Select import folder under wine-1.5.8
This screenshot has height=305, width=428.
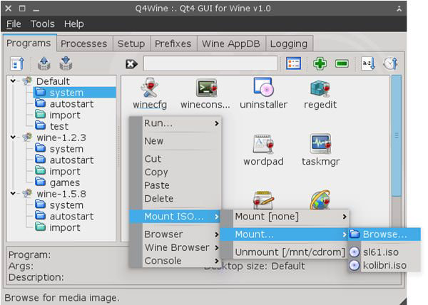tap(58, 227)
